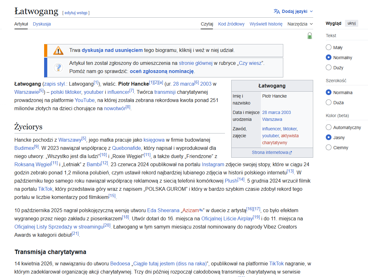
Task: Open the Dodaj języki dropdown
Action: pyautogui.click(x=293, y=11)
